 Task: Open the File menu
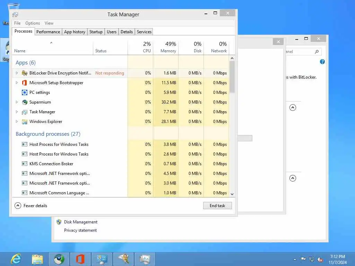click(x=17, y=23)
